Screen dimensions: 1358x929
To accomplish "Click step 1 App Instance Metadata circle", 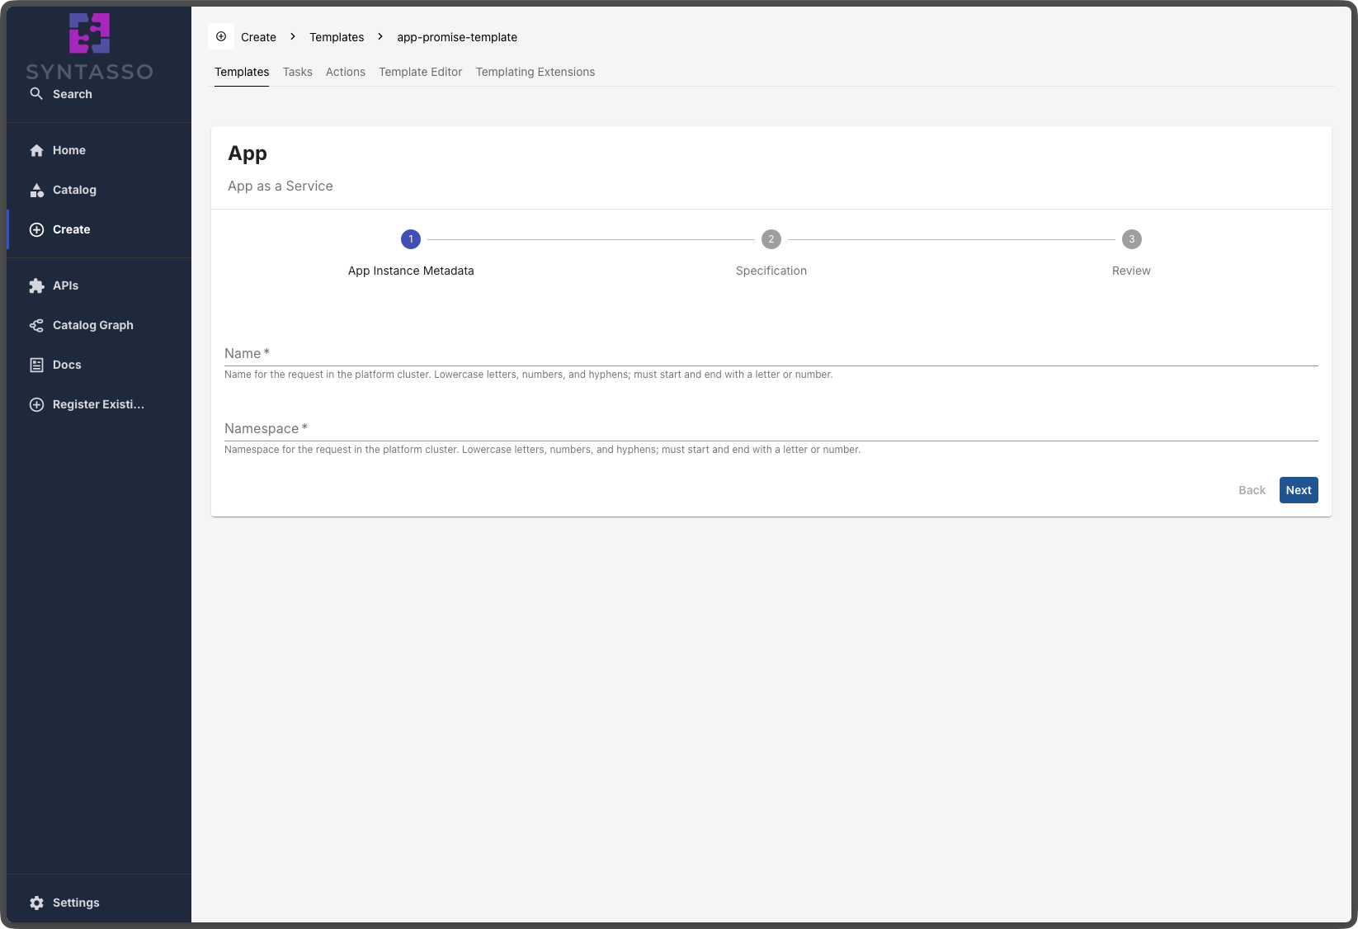I will [411, 239].
